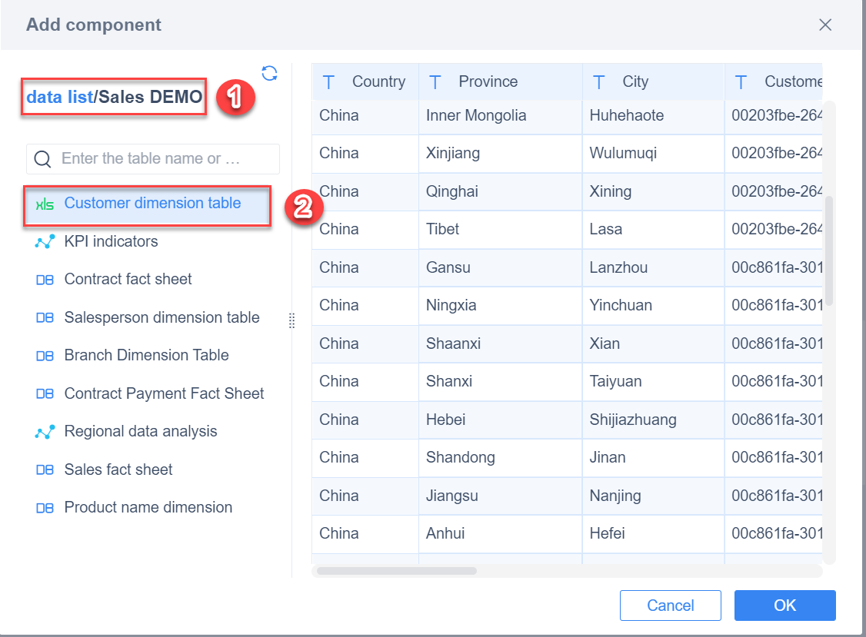Screen dimensions: 866x637
Task: Click the icon next to Regional data analysis
Action: 45,432
